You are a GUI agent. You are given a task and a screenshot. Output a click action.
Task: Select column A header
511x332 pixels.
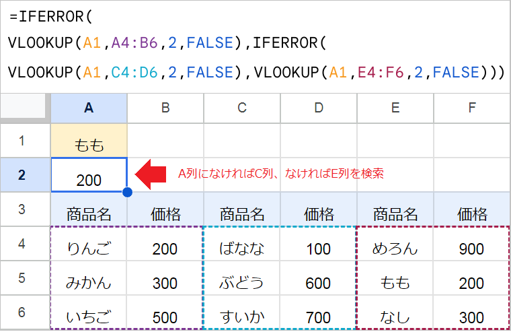(x=89, y=108)
